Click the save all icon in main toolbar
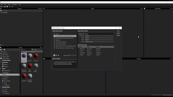Viewport: 173px width, 97px height. (7, 7)
